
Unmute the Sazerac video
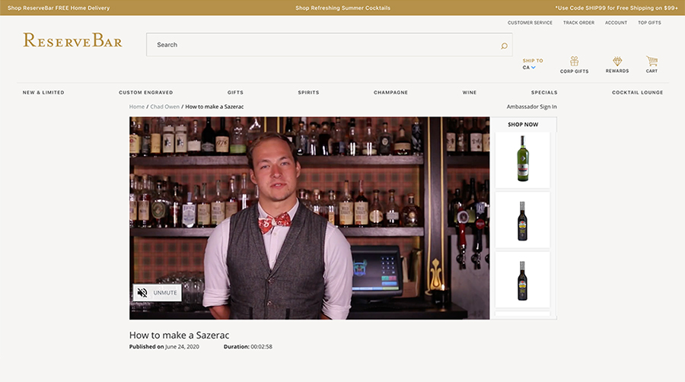pos(158,292)
